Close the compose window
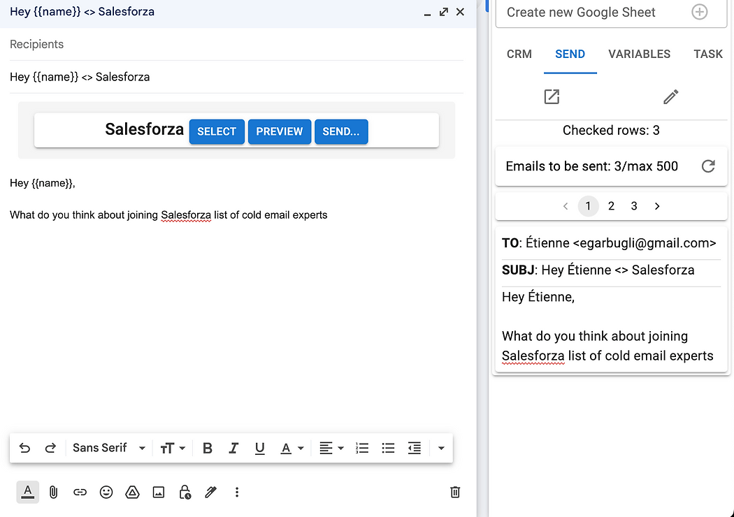Viewport: 734px width, 517px height. point(460,12)
